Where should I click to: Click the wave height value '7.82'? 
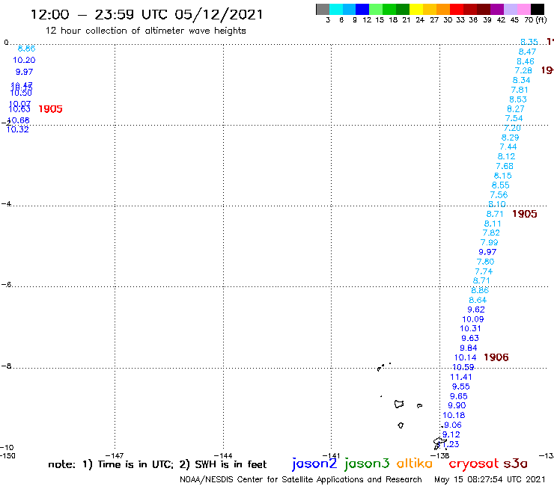click(491, 233)
